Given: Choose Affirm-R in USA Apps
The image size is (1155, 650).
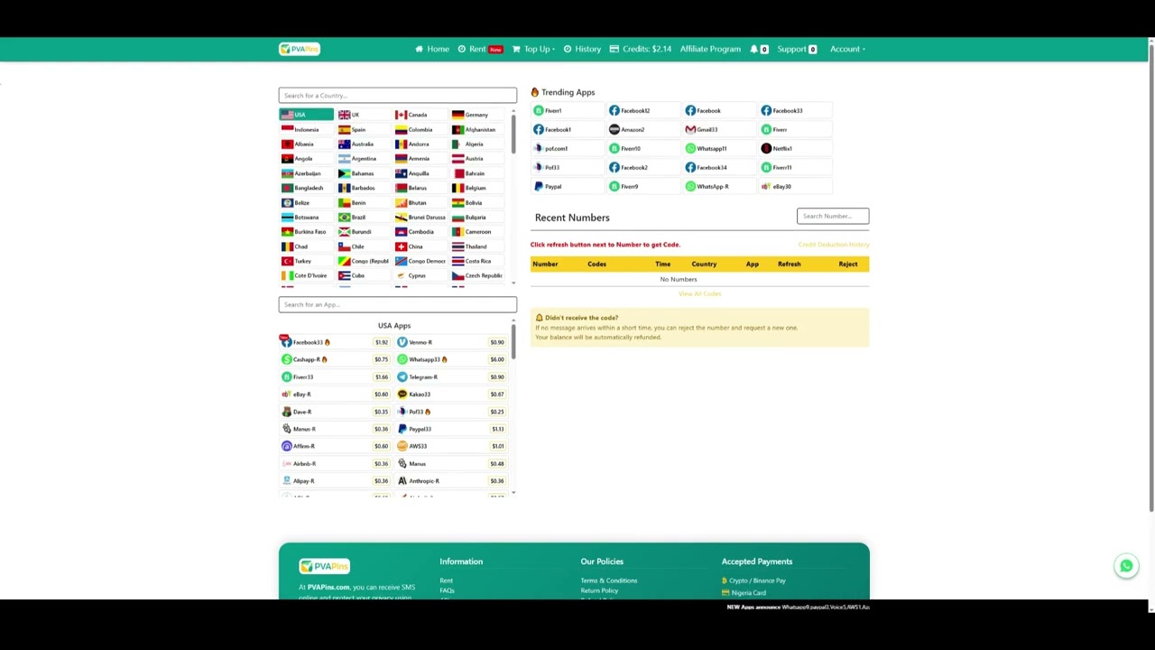Looking at the screenshot, I should 335,446.
